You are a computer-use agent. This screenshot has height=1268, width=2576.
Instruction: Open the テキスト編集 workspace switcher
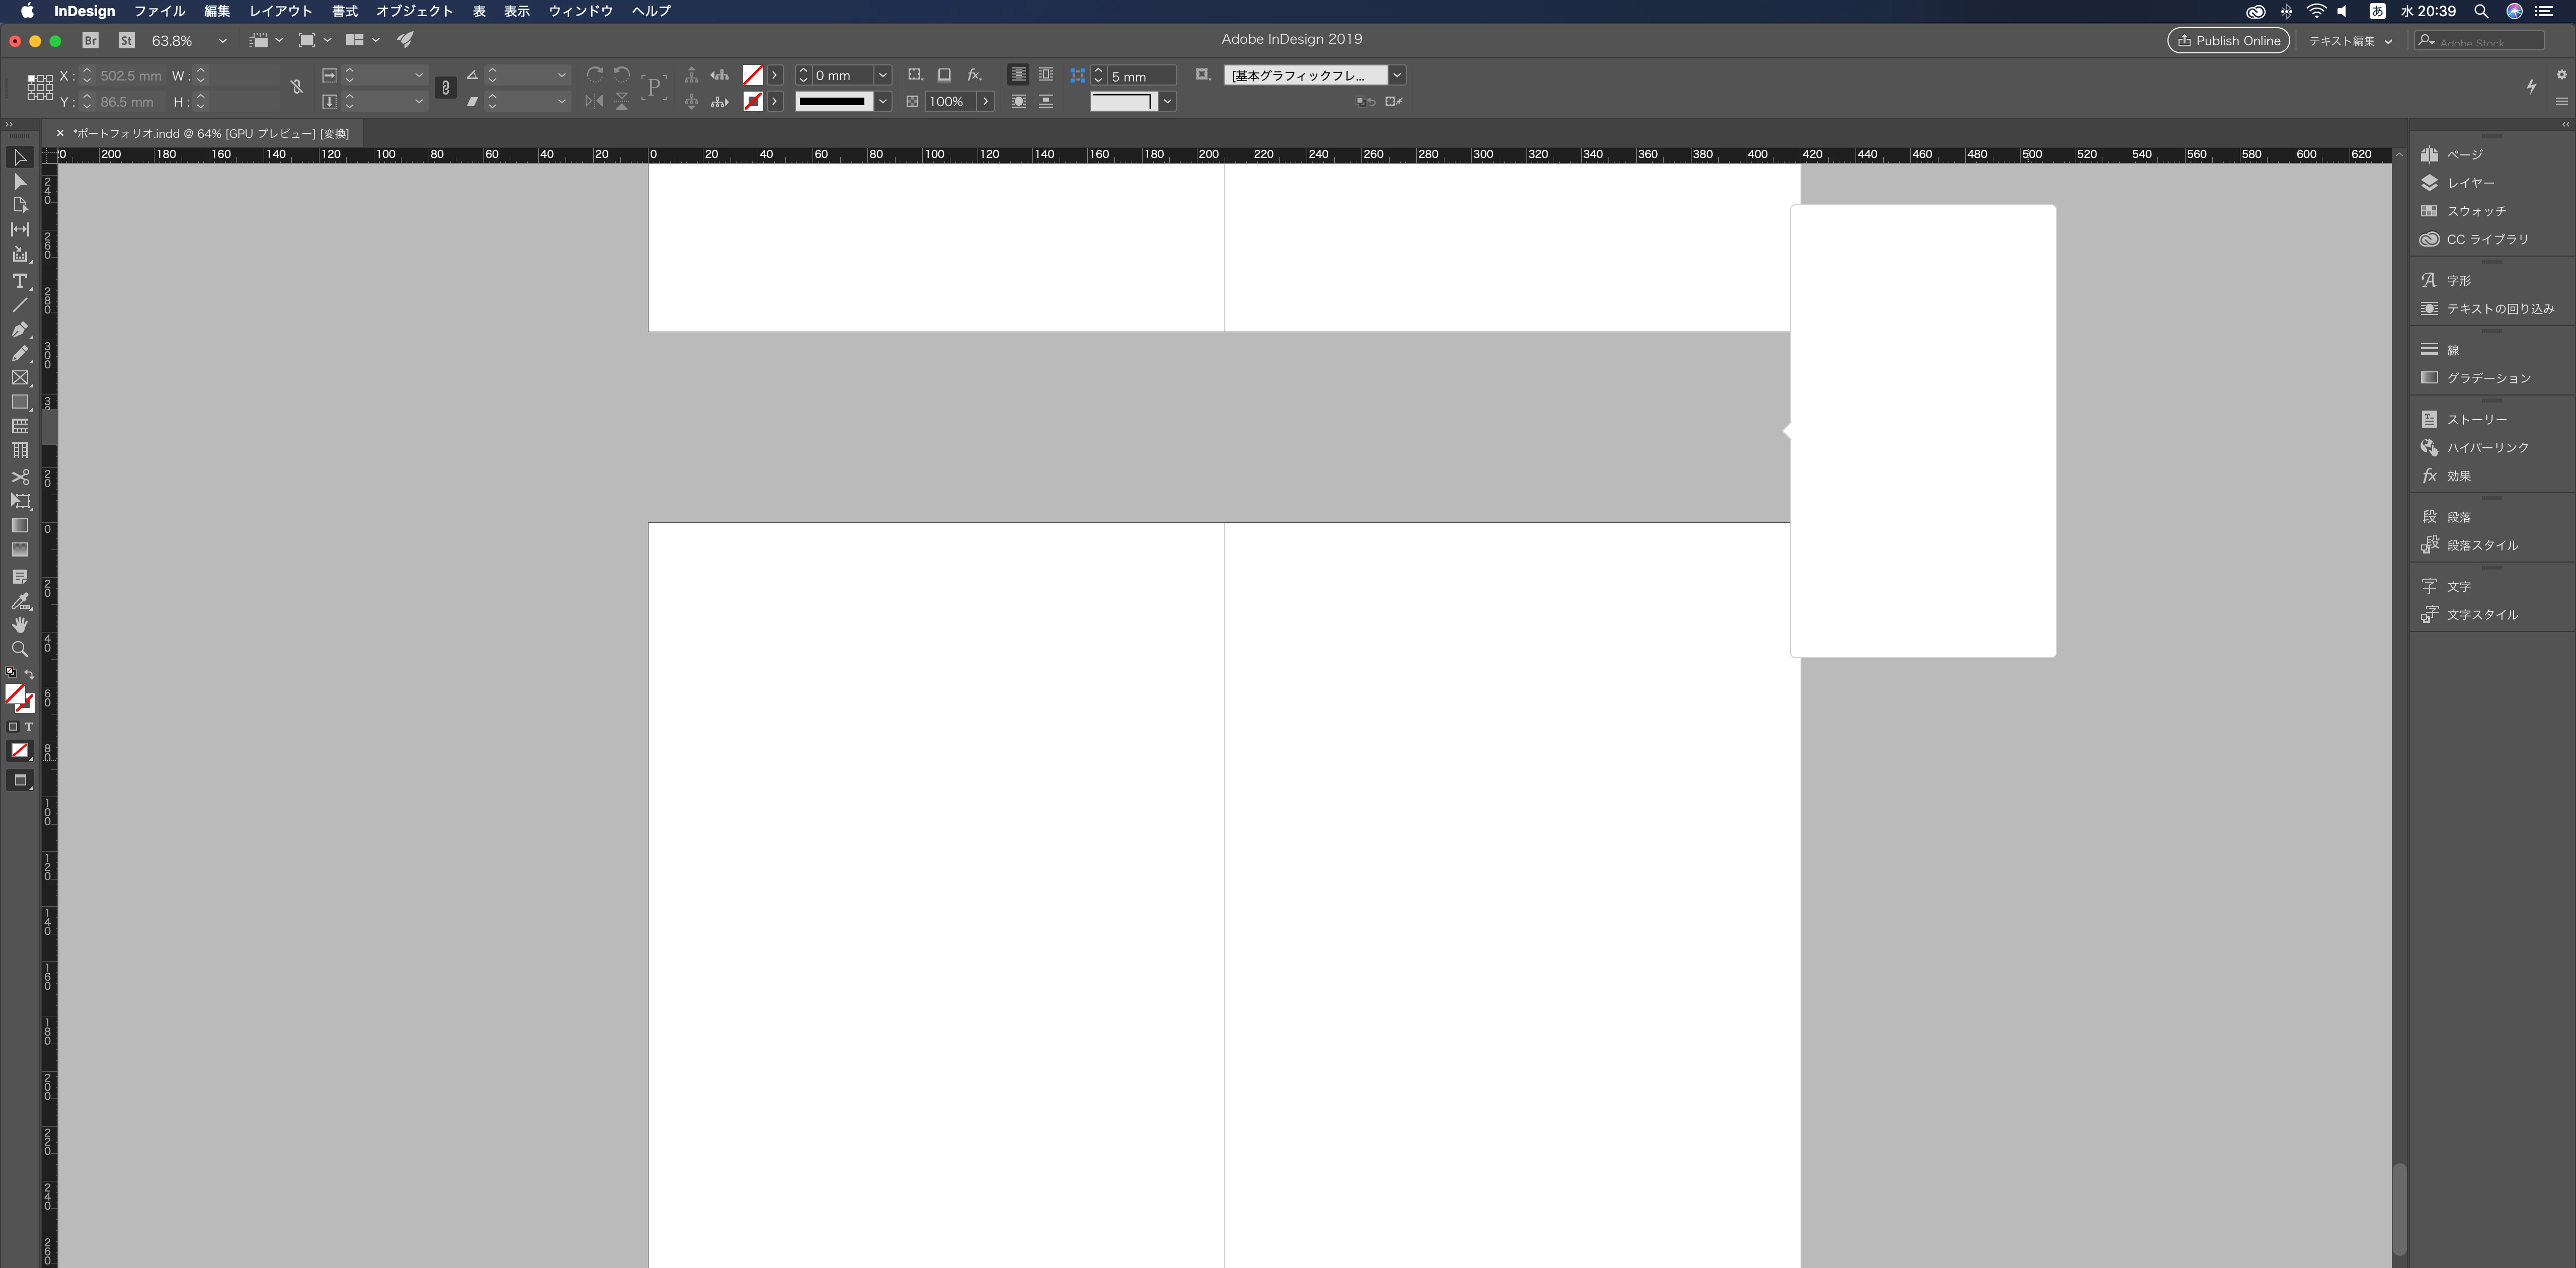tap(2349, 41)
